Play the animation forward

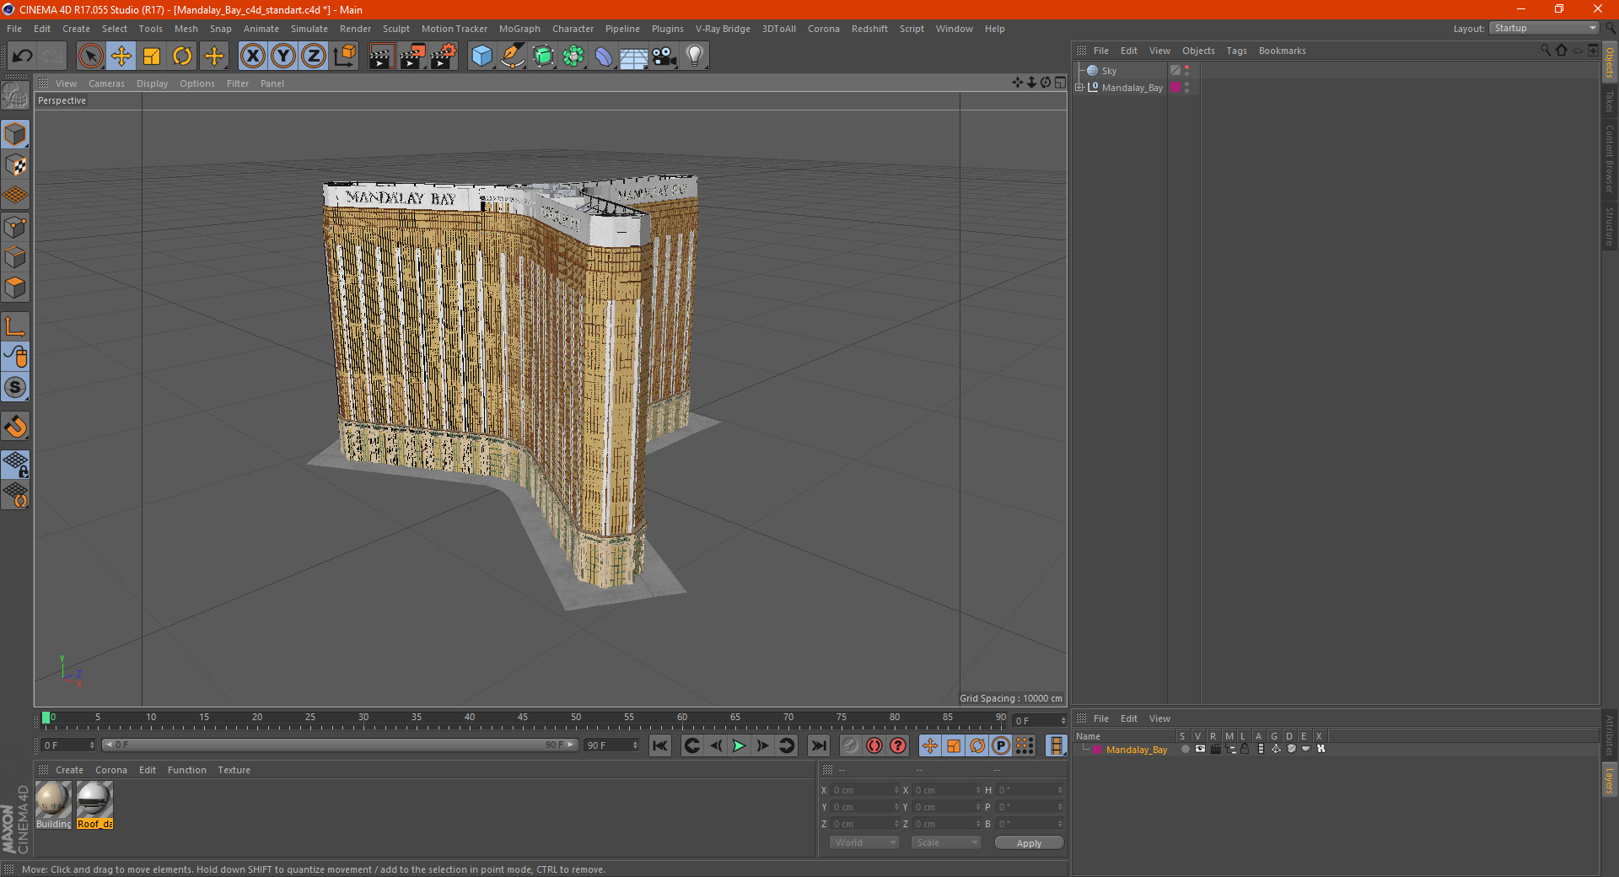point(739,745)
